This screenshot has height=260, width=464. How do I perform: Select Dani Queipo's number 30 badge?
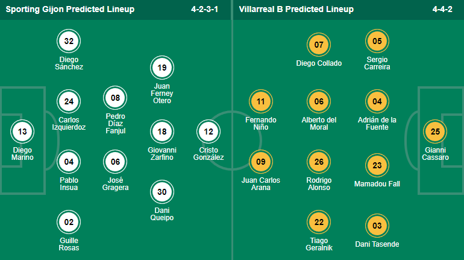click(x=162, y=191)
